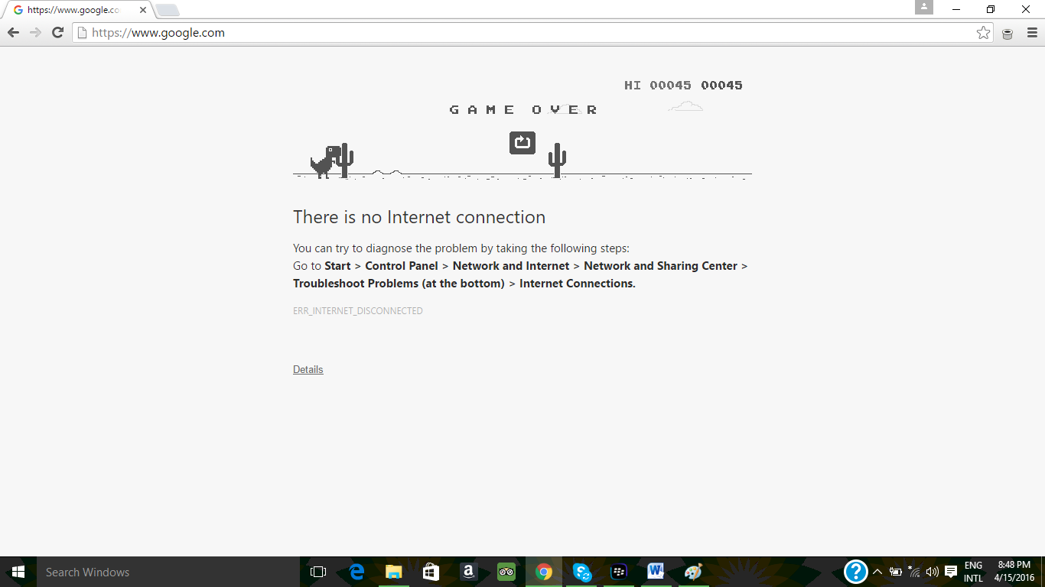
Task: Open Task View in the taskbar
Action: coord(318,572)
